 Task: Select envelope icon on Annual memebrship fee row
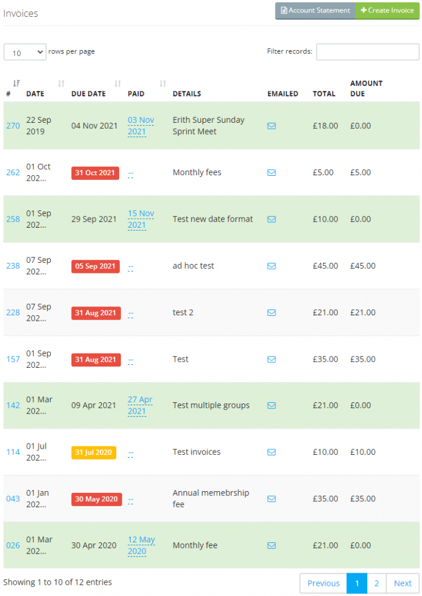click(x=271, y=499)
